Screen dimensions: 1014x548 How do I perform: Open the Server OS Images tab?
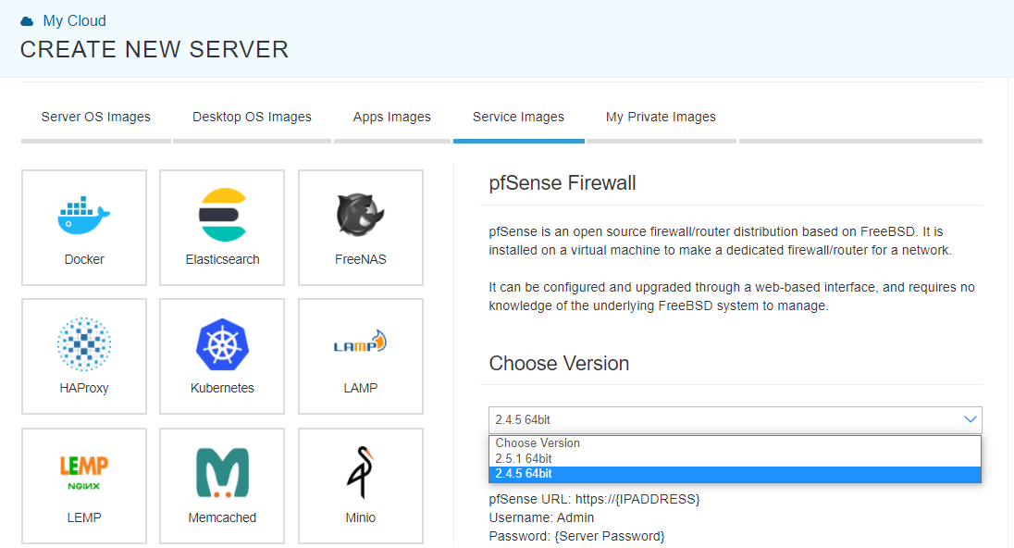coord(95,118)
